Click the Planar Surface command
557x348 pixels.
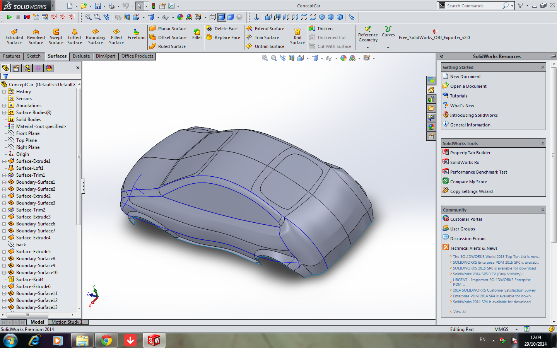[168, 29]
